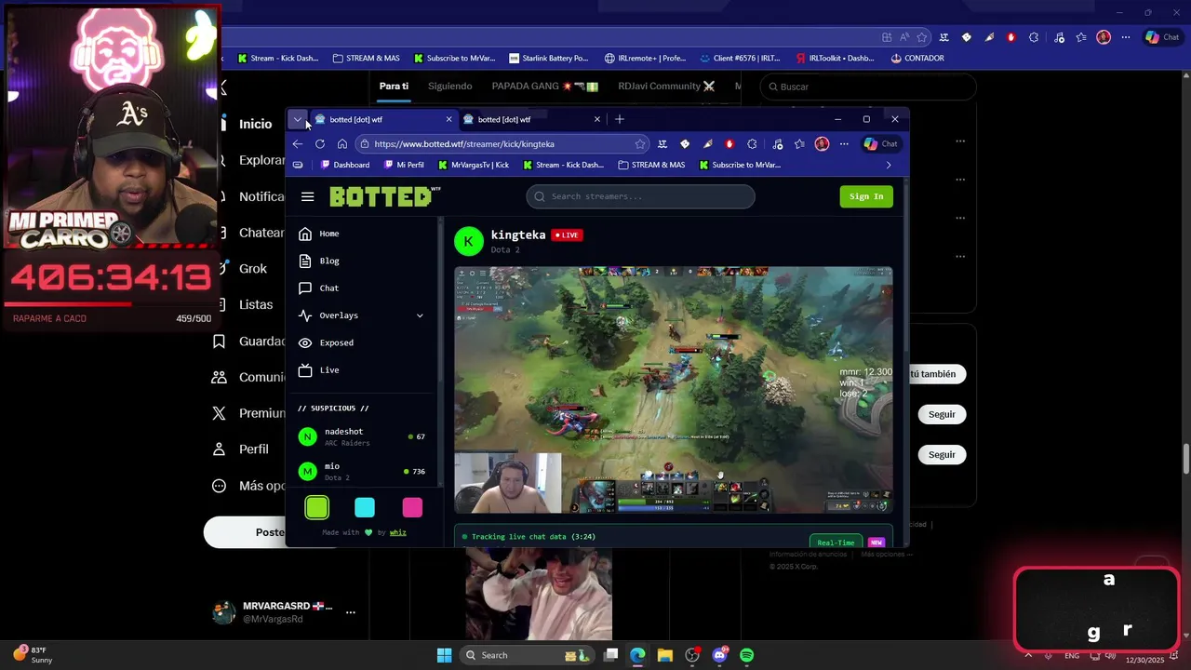1191x670 pixels.
Task: Open OBS Studio from the taskbar
Action: point(692,655)
